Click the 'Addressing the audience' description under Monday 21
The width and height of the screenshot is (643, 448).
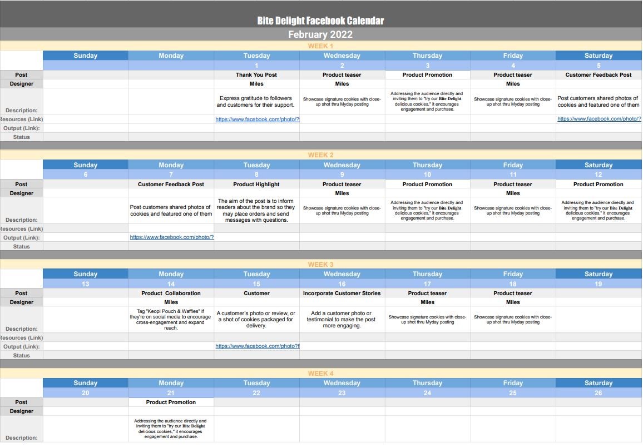[x=171, y=429]
